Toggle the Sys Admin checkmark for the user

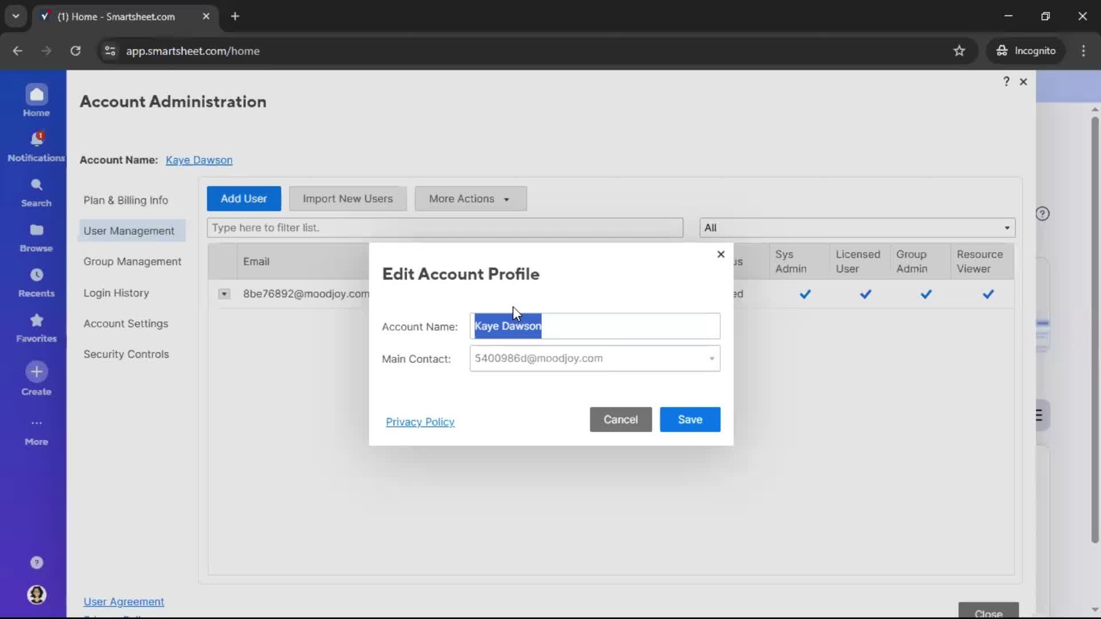805,294
